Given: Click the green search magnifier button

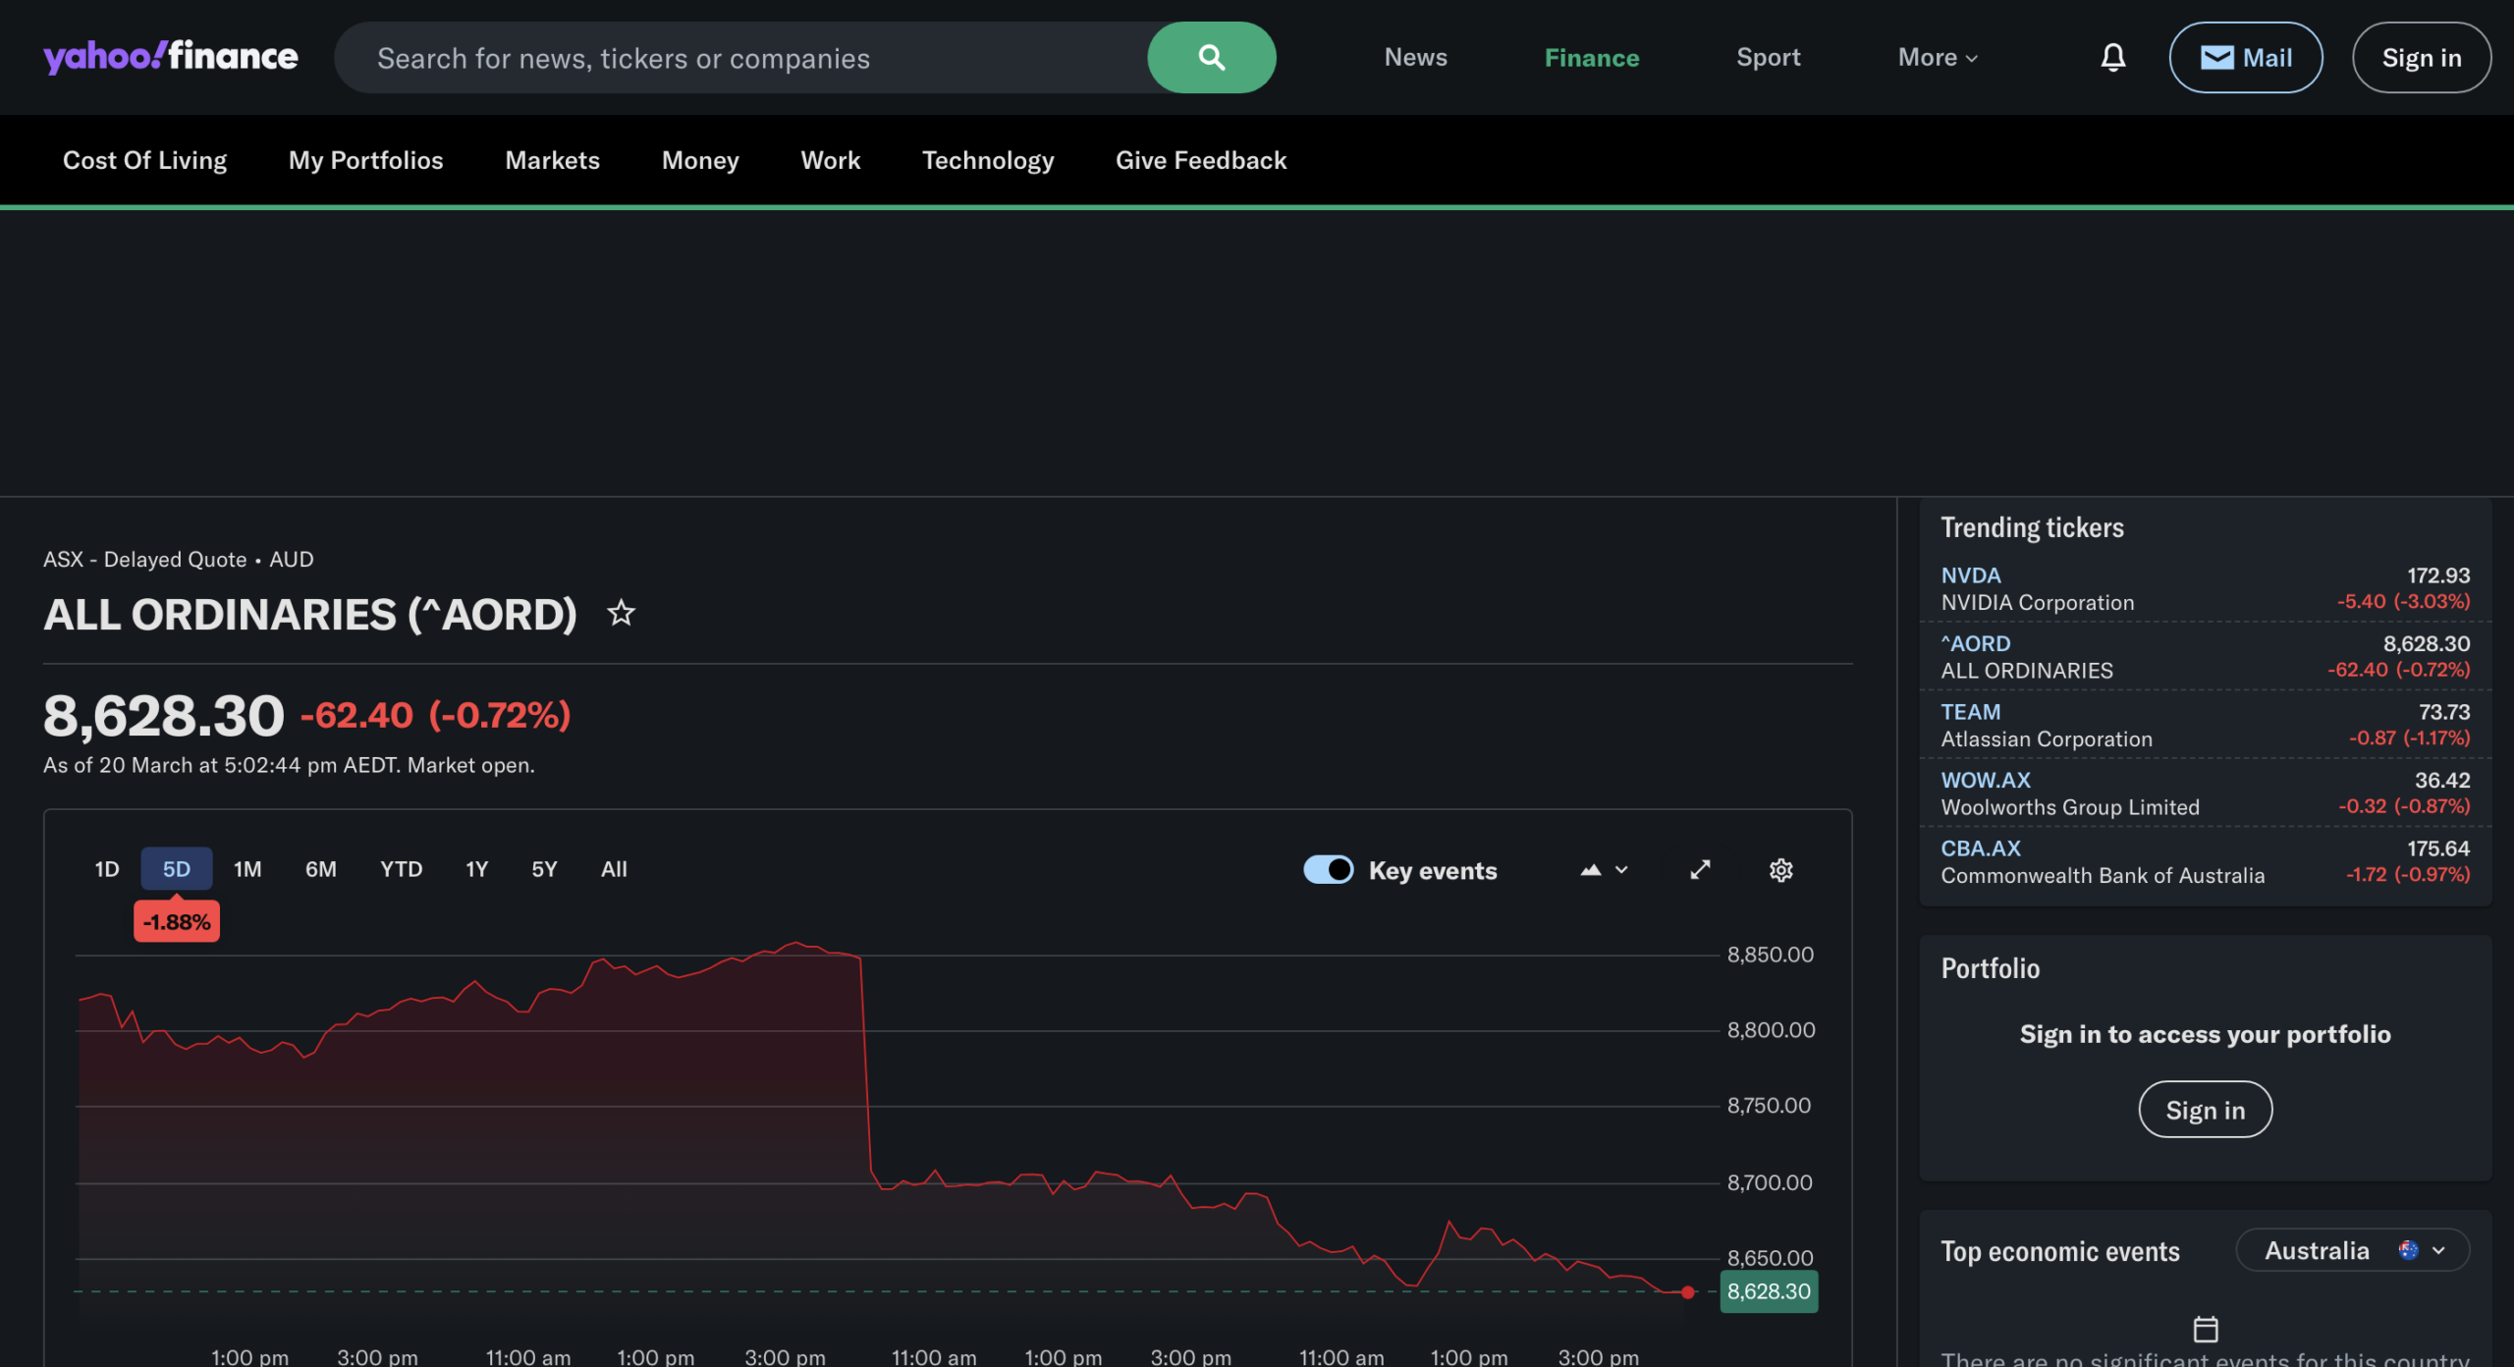Looking at the screenshot, I should click(x=1212, y=58).
